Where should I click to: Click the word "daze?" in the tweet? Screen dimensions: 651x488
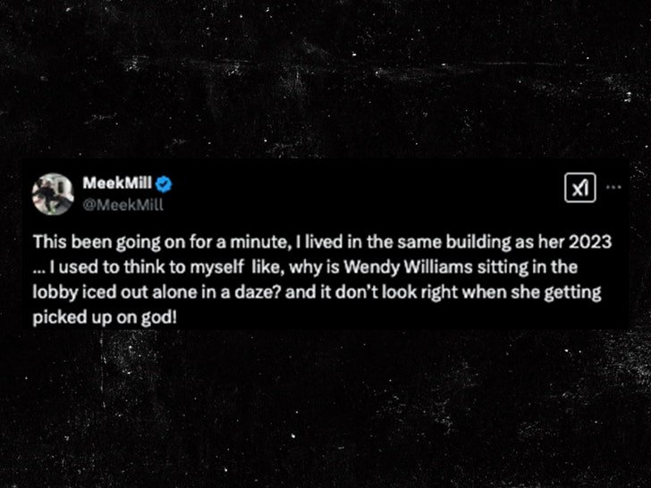point(258,292)
